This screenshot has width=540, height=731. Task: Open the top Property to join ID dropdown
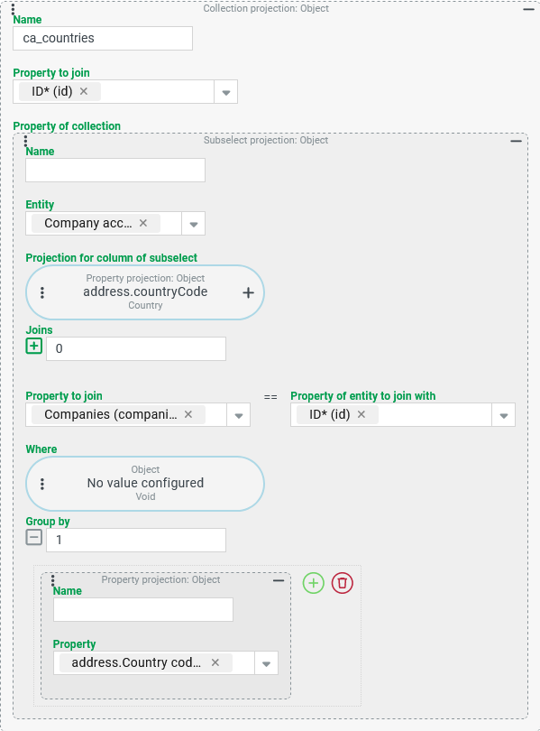[225, 92]
